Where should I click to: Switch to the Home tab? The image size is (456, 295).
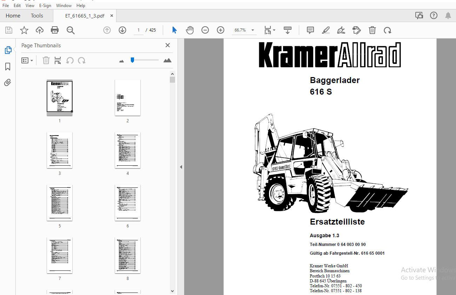click(x=13, y=15)
